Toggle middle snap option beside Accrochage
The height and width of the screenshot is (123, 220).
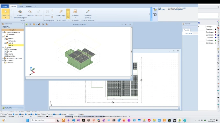coord(68,14)
